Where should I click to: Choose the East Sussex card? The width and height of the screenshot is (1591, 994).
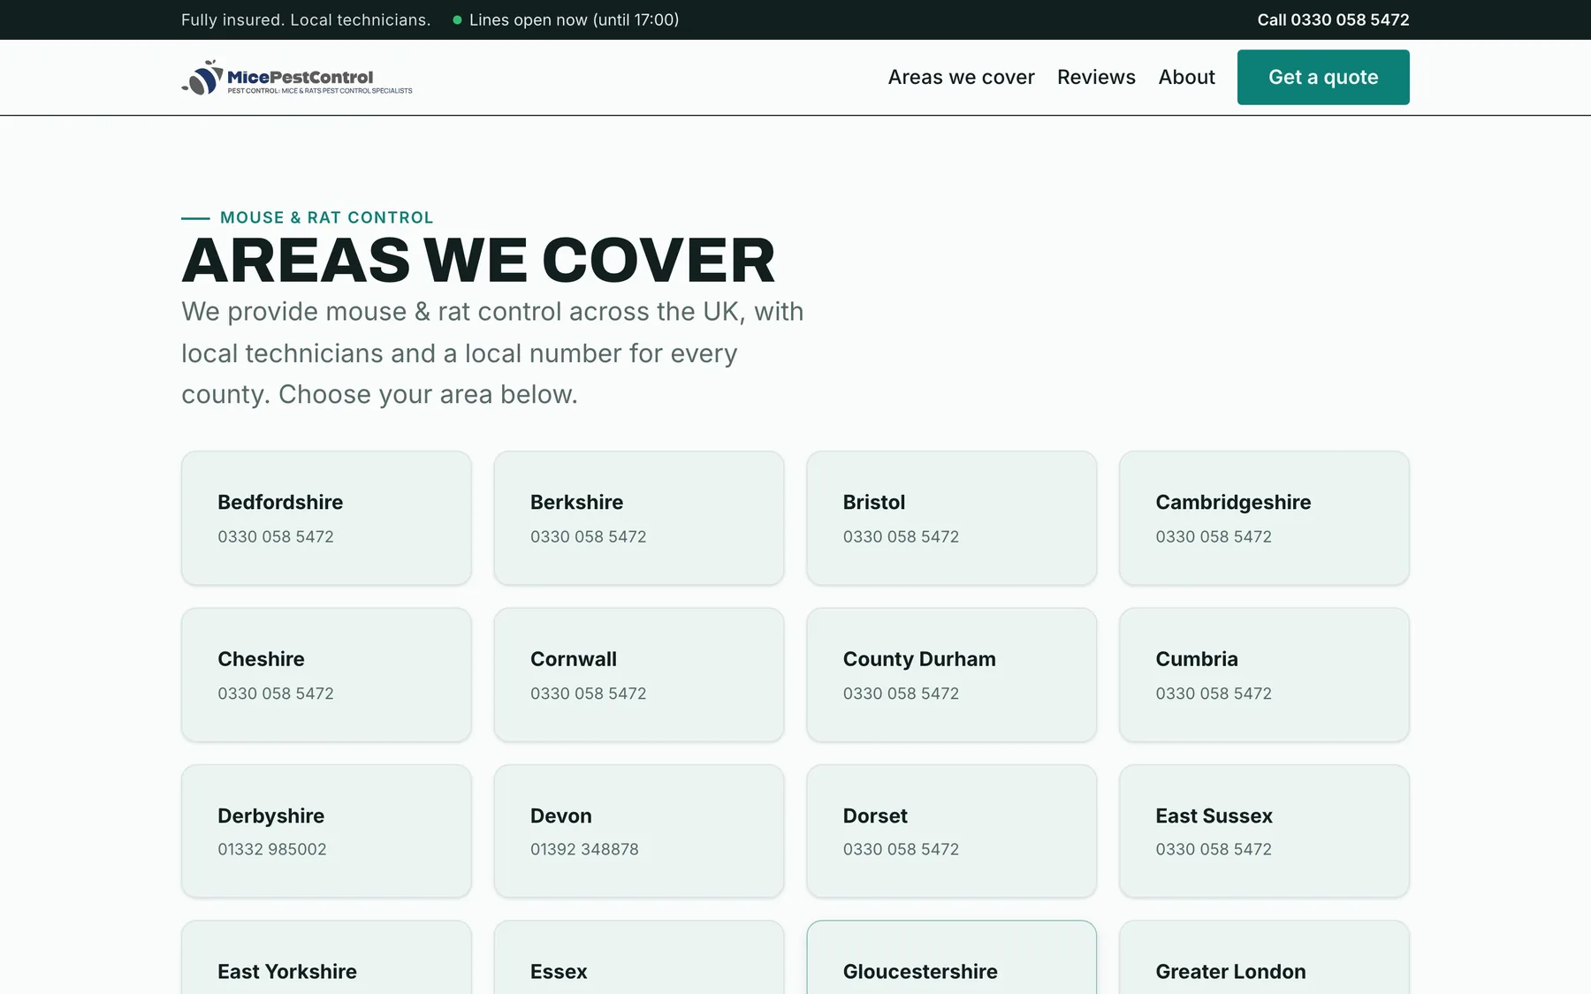click(x=1264, y=831)
